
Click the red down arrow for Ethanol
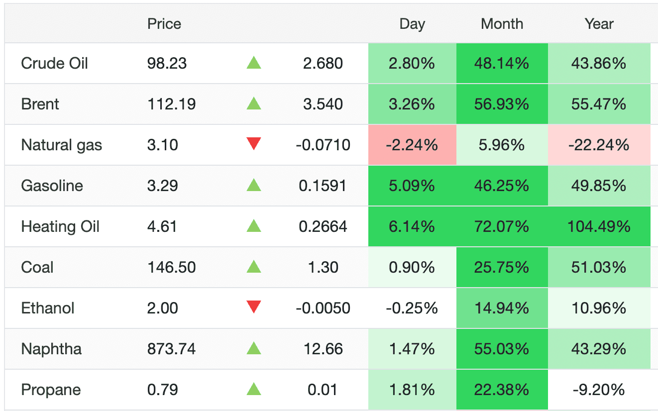[x=254, y=308]
